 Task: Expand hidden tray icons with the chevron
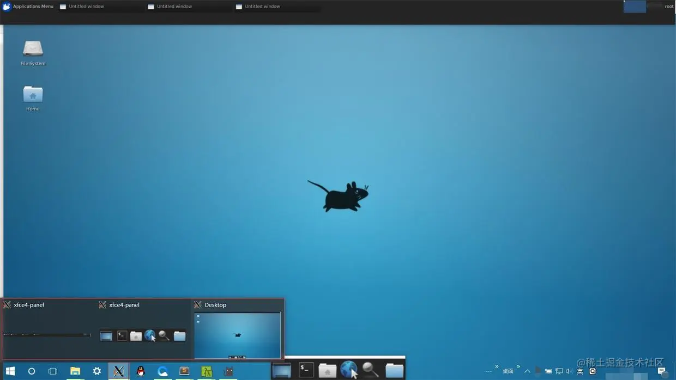[527, 371]
